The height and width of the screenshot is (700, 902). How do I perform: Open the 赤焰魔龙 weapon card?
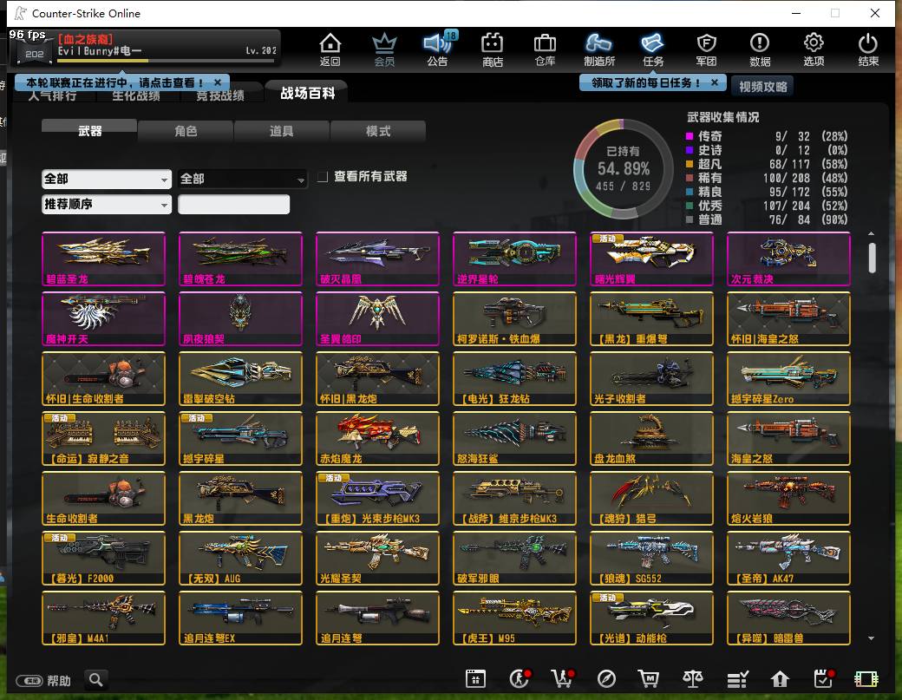point(377,438)
